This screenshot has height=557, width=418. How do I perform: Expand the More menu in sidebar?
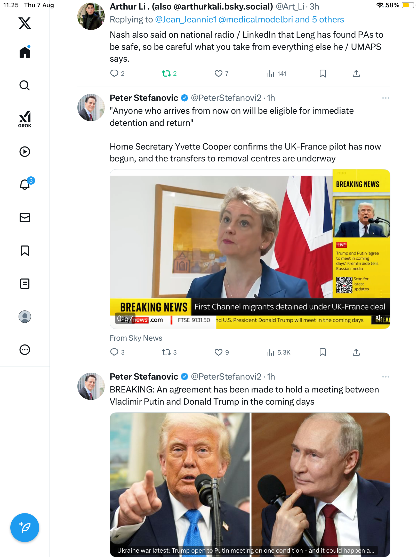click(25, 350)
